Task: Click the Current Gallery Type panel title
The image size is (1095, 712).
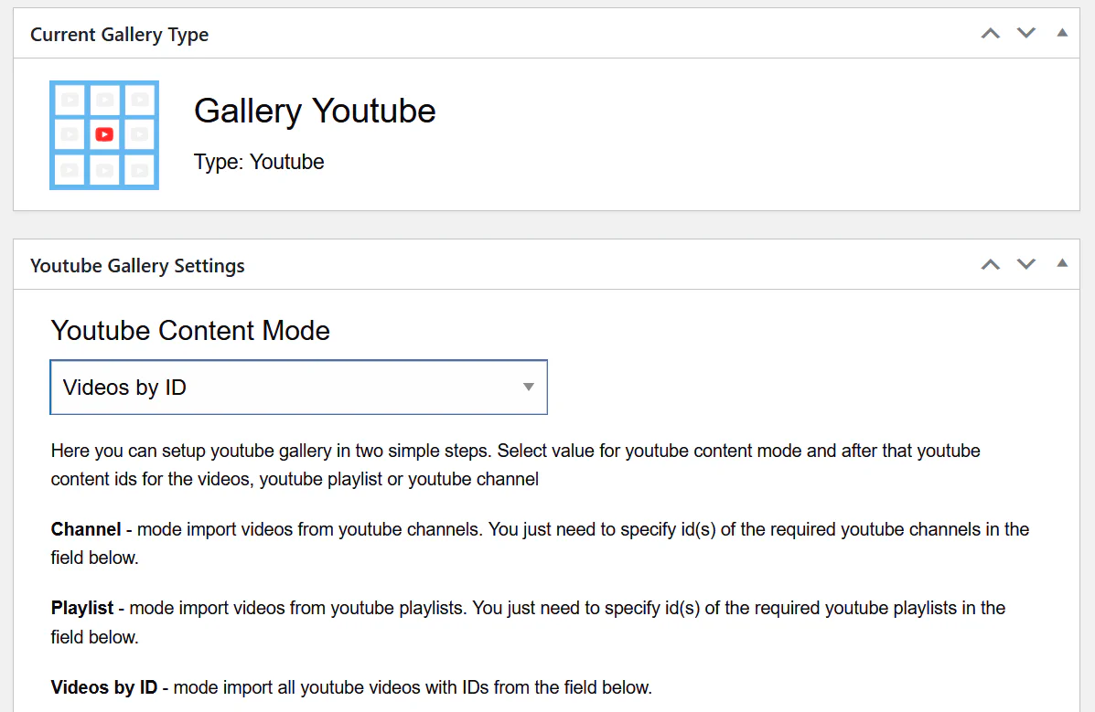Action: click(x=120, y=34)
